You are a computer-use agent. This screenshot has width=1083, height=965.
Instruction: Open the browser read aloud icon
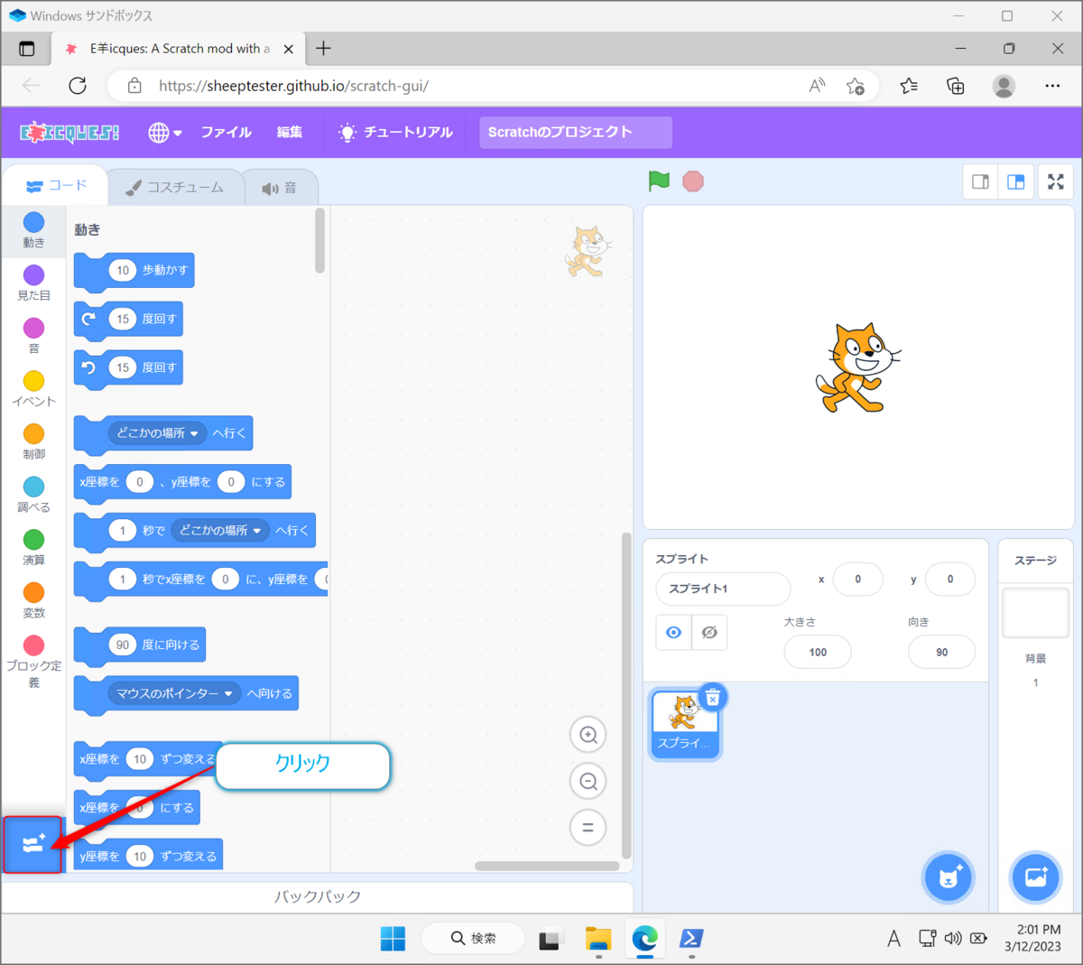pyautogui.click(x=817, y=86)
